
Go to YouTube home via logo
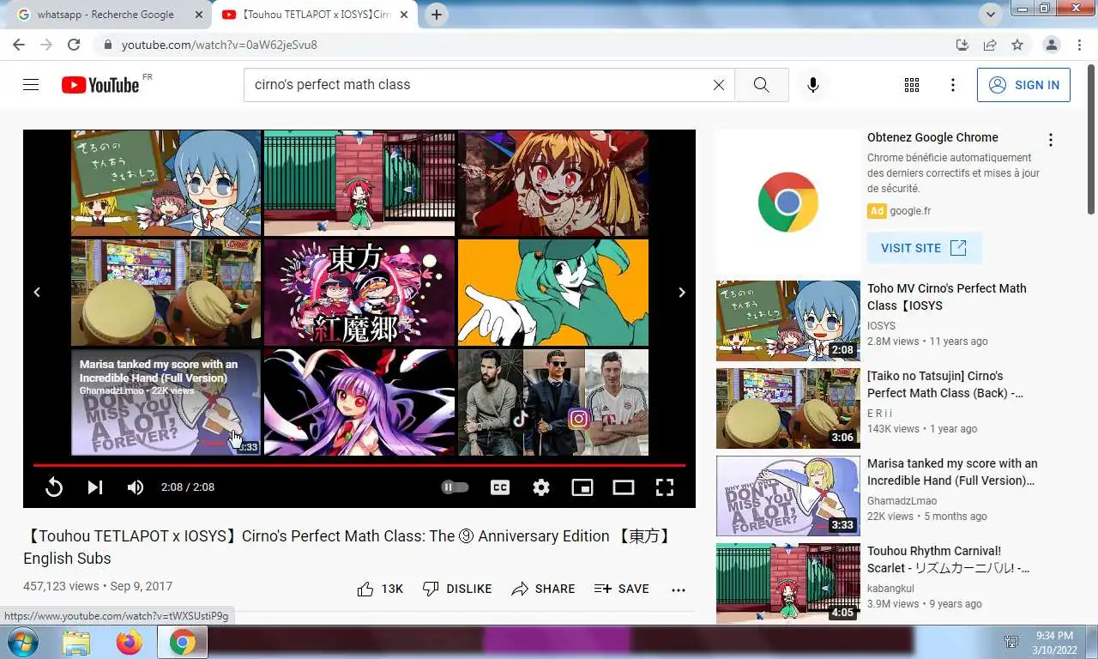tap(100, 85)
